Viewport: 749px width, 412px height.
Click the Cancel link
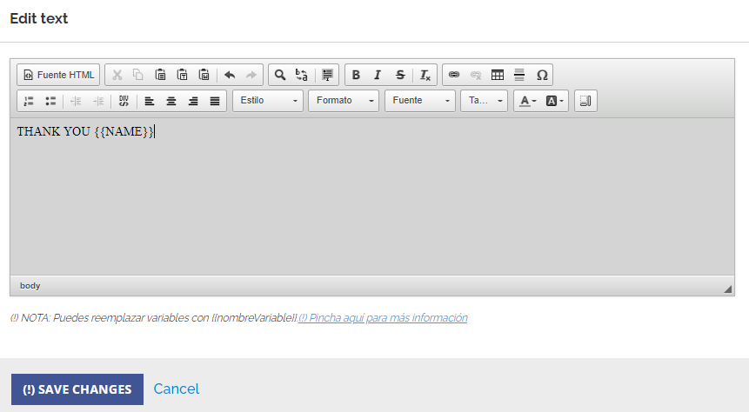pyautogui.click(x=177, y=389)
